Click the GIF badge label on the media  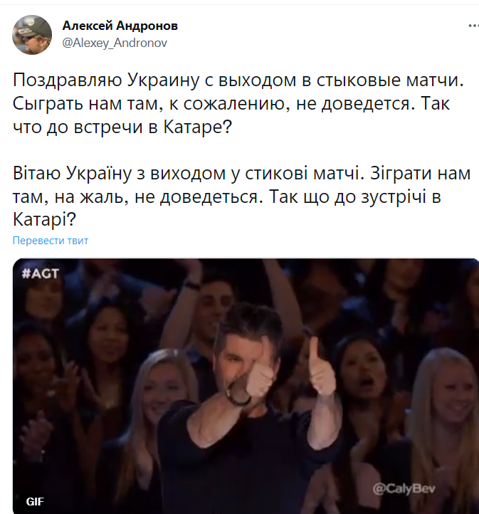(x=35, y=502)
